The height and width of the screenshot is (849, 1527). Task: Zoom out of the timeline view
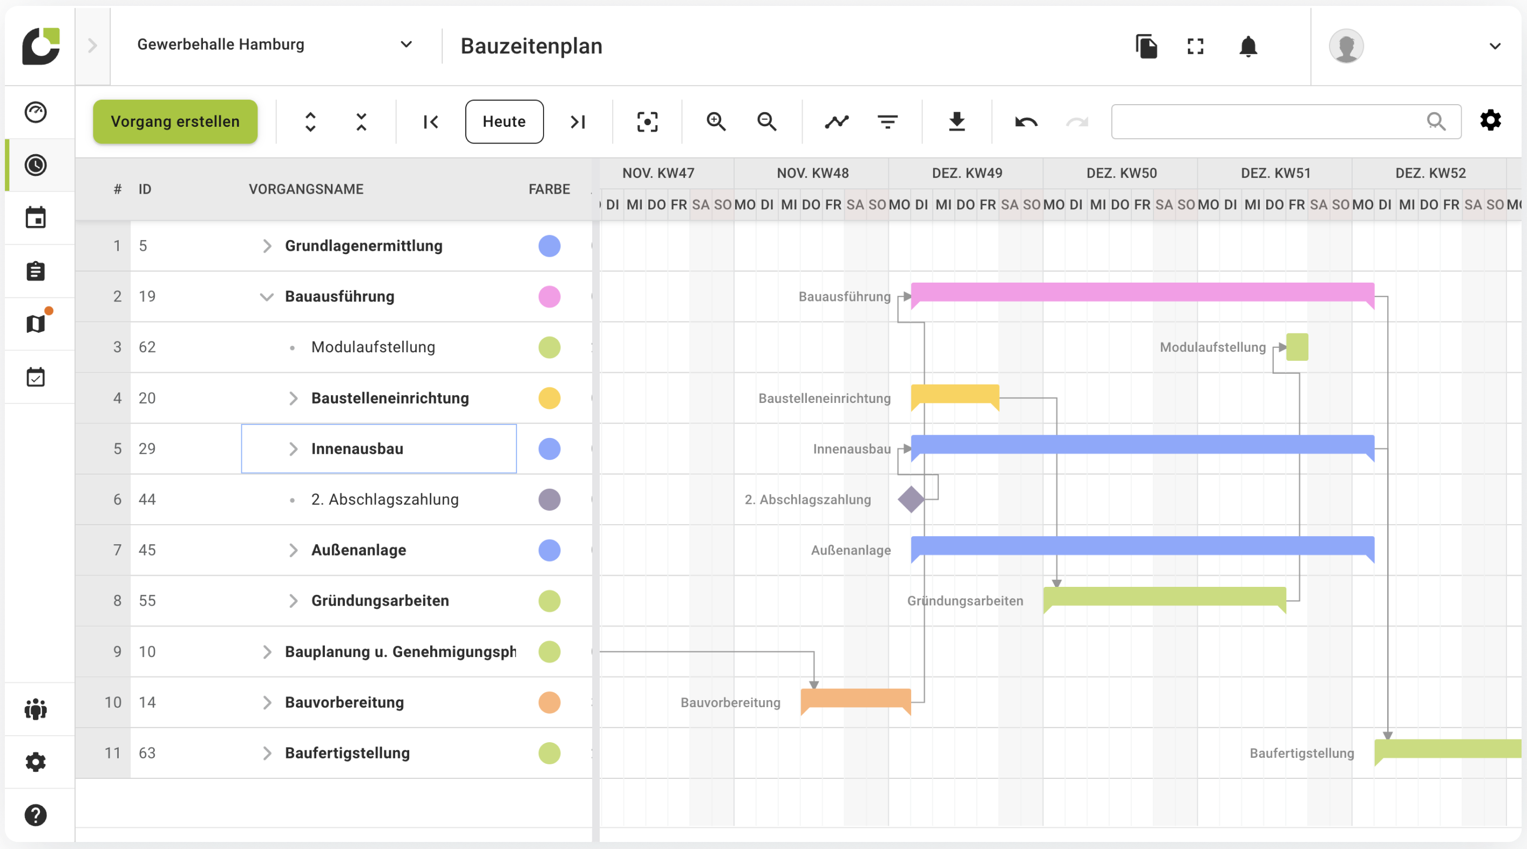766,121
